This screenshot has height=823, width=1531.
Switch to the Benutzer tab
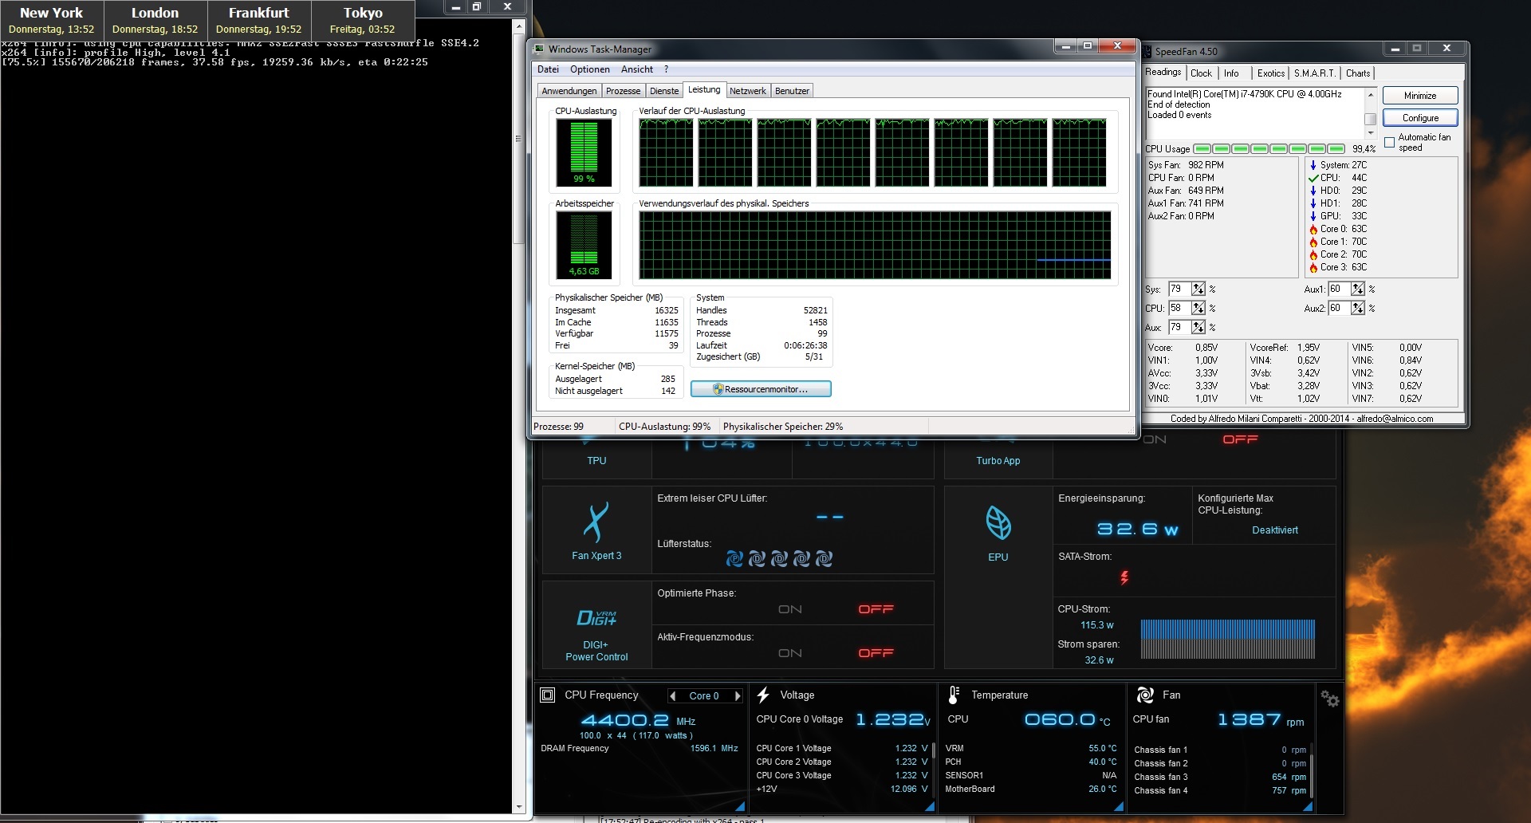point(792,91)
